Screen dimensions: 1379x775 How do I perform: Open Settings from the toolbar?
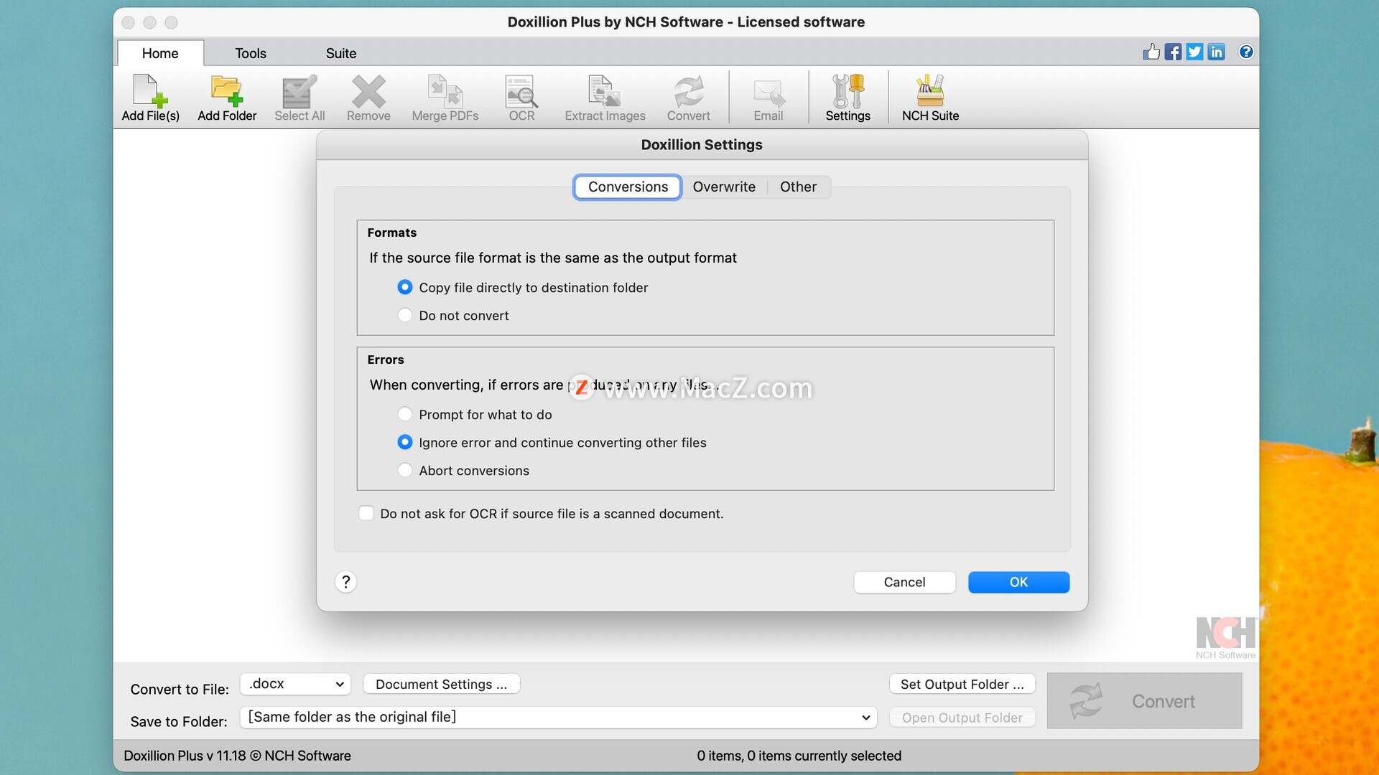pos(848,98)
